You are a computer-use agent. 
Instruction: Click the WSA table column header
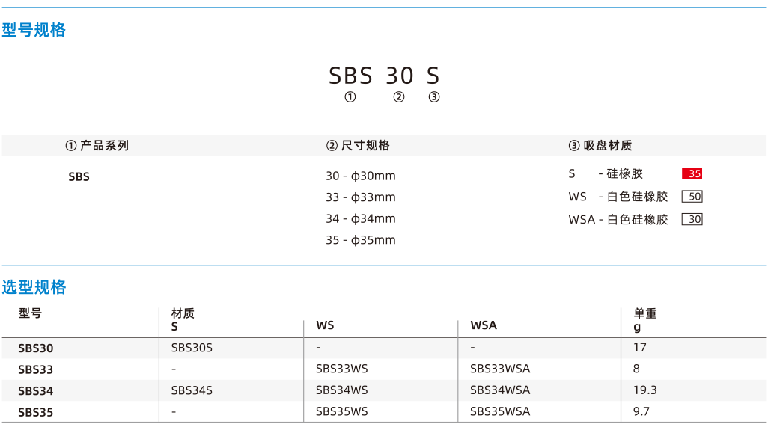click(484, 325)
